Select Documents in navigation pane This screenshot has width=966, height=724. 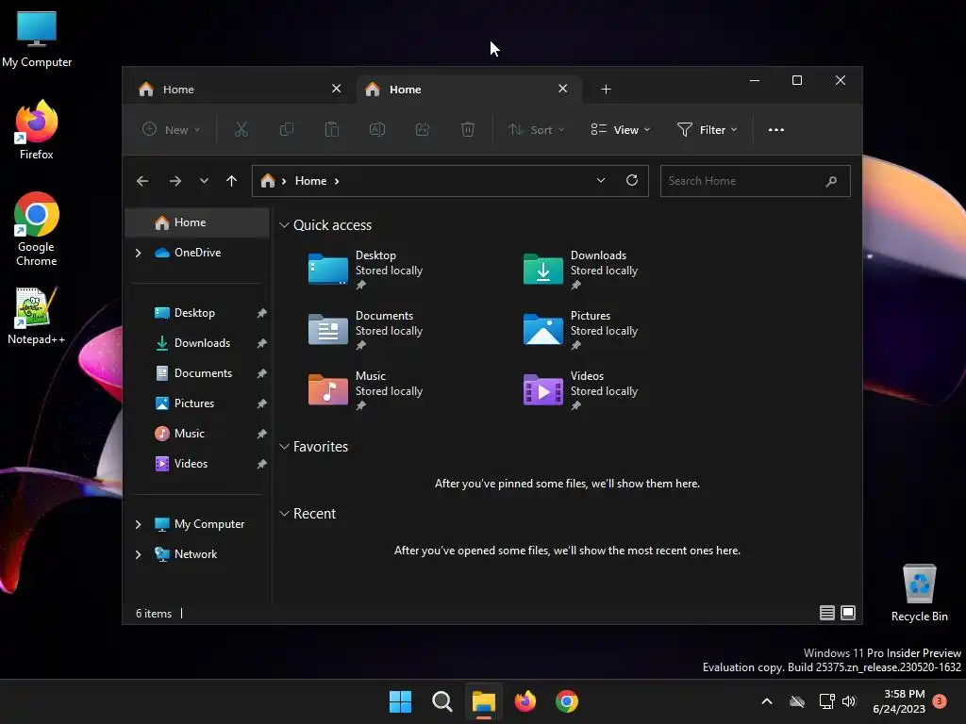(x=197, y=373)
